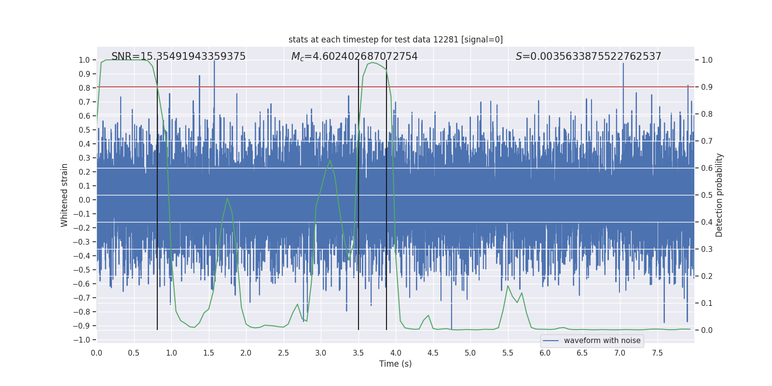The image size is (772, 386).
Task: Select the S=0.0035 annotation text
Action: click(588, 56)
